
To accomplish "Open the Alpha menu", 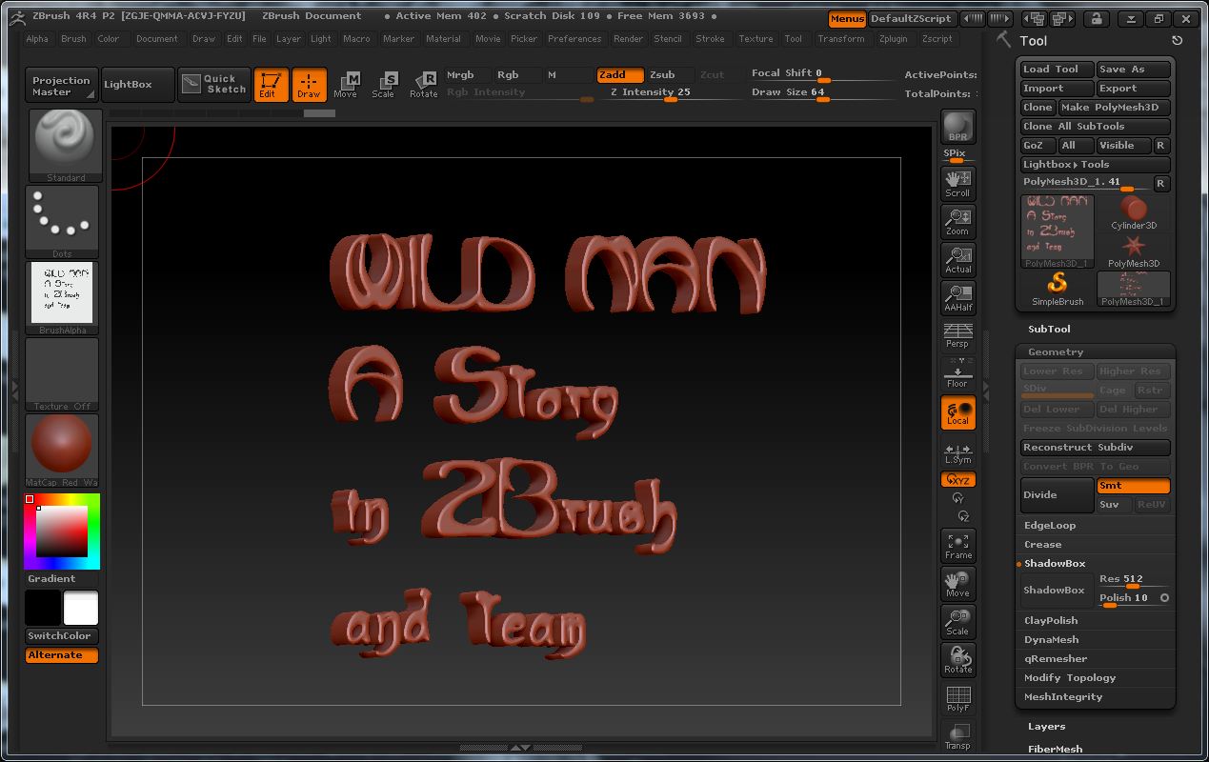I will click(x=37, y=39).
